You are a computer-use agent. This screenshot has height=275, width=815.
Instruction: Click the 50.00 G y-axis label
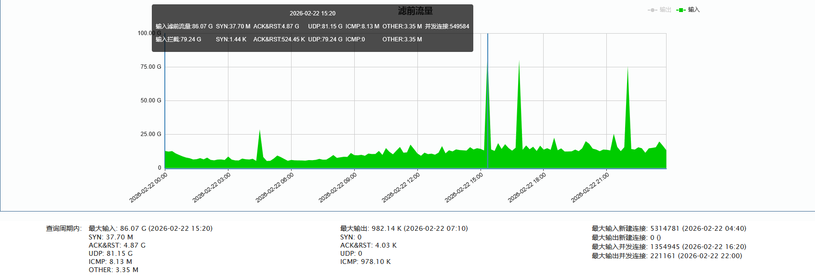coord(151,100)
